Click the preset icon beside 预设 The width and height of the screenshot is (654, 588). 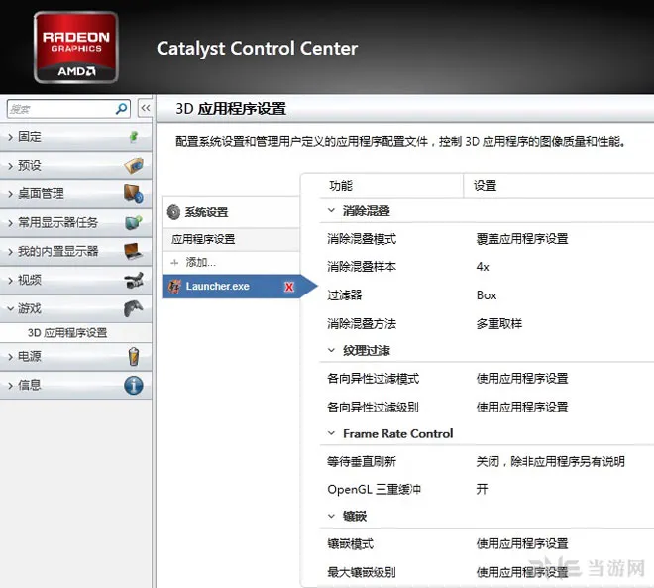click(x=134, y=166)
